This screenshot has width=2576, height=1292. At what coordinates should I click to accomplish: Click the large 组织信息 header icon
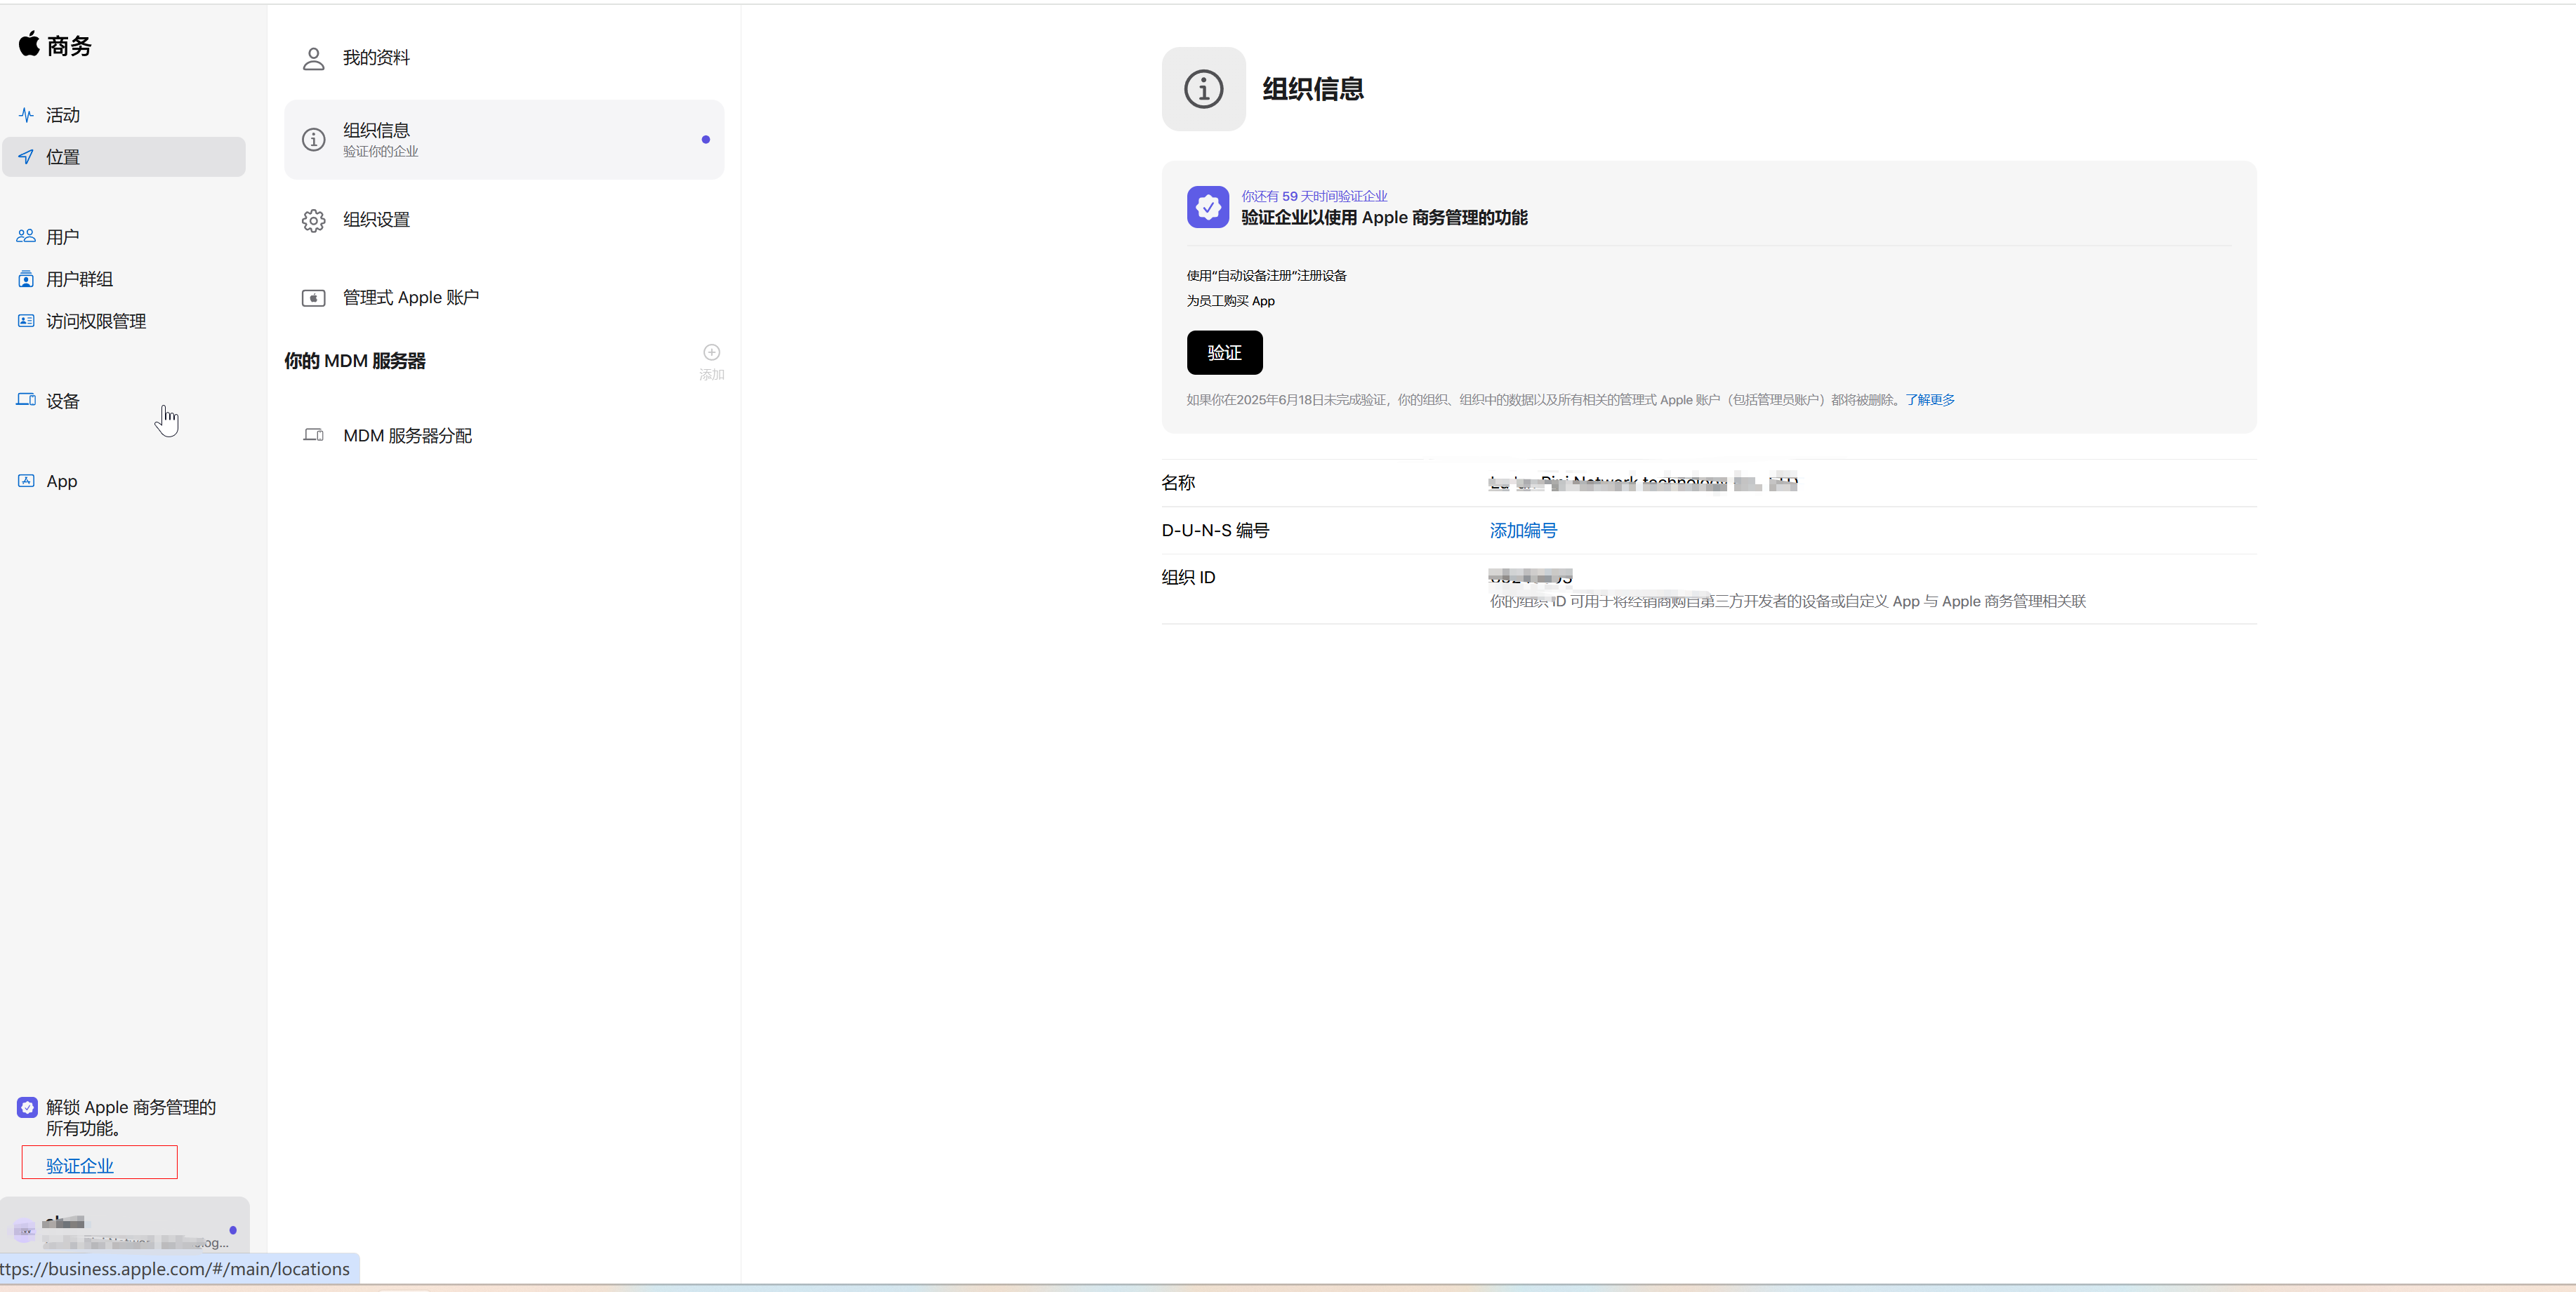(1204, 89)
